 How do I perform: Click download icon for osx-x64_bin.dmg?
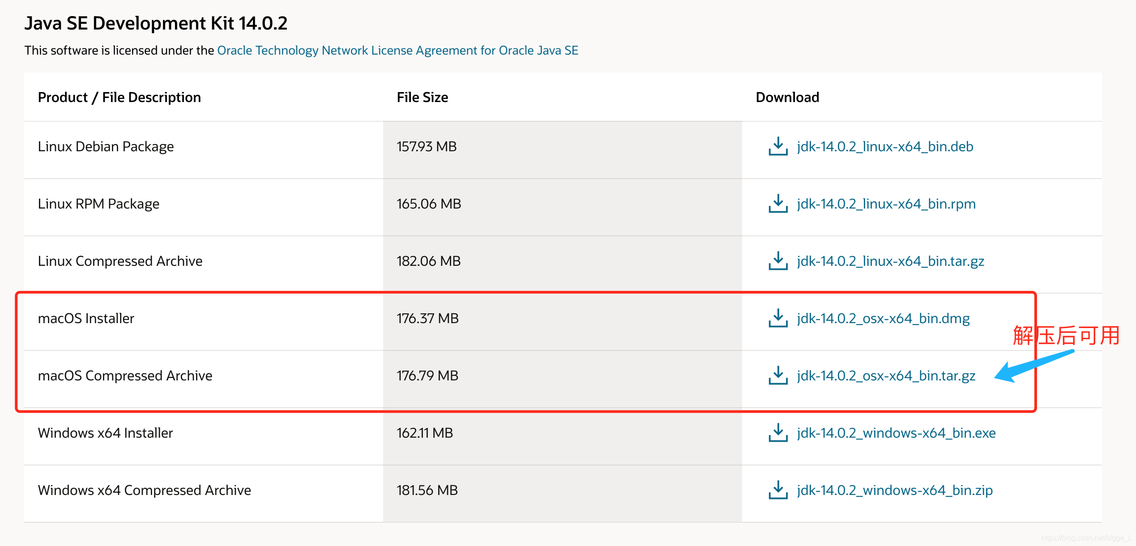(x=778, y=318)
